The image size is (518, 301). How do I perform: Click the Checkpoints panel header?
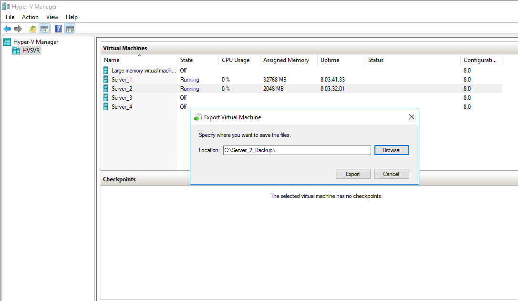pyautogui.click(x=119, y=179)
